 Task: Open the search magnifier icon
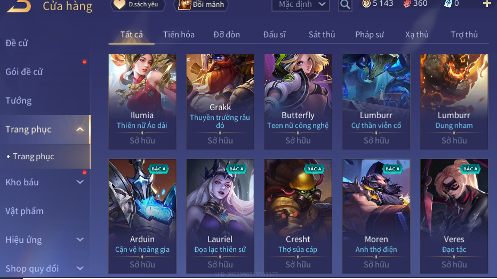coord(345,5)
